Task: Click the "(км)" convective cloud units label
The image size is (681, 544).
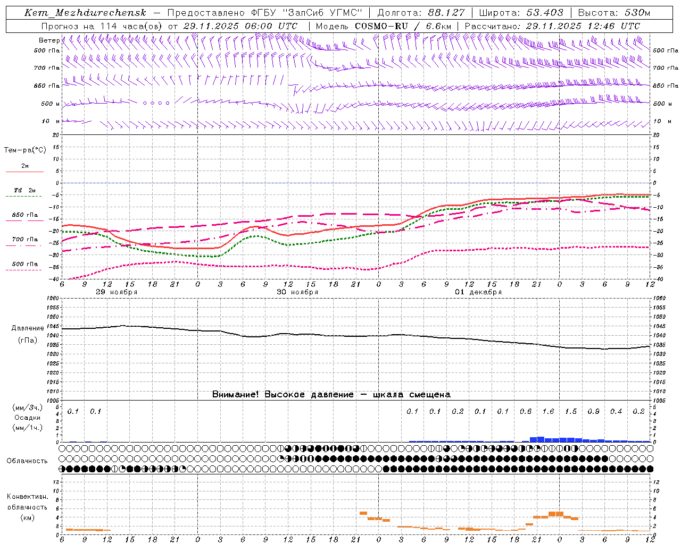Action: tap(27, 517)
